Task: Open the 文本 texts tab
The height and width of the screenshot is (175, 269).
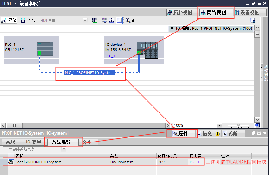Action: (x=88, y=142)
